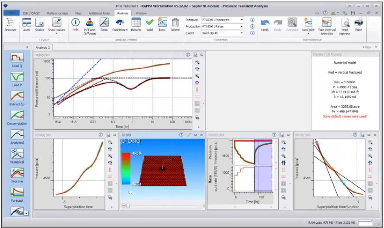This screenshot has height=228, width=384.
Task: Expand the Event Build-Up #1 dropdown
Action: coord(242,33)
